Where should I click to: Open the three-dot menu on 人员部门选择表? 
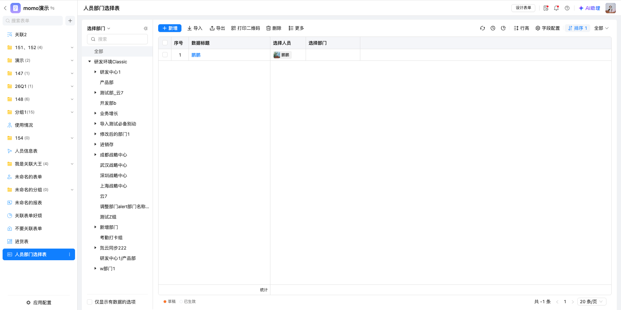tap(70, 254)
